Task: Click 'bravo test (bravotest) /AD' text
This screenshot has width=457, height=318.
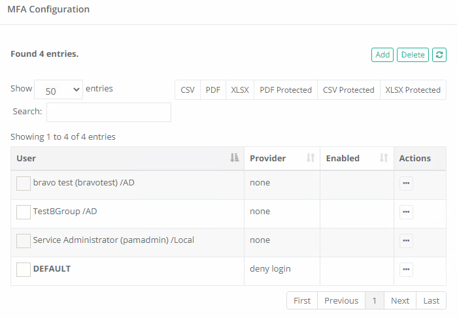Action: coord(84,183)
